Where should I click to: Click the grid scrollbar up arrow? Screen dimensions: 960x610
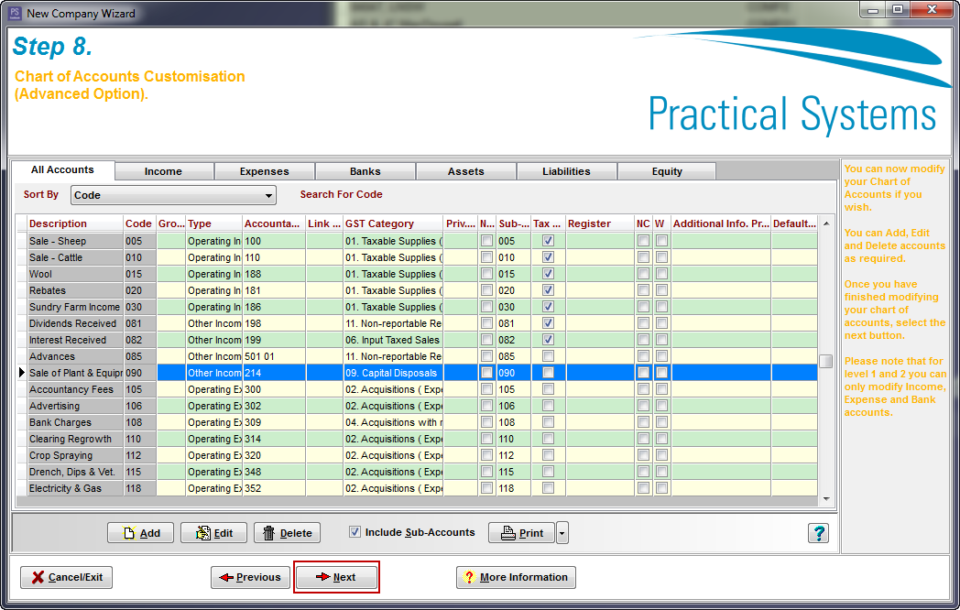[x=826, y=223]
